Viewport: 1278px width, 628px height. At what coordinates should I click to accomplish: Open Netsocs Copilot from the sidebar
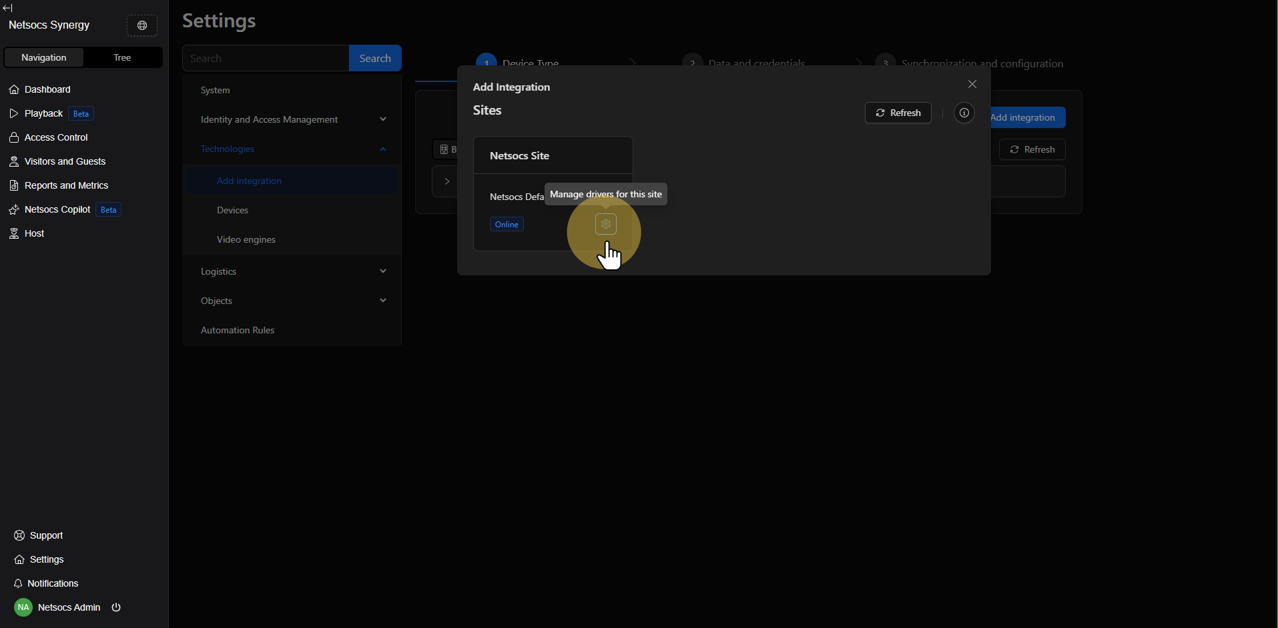[57, 209]
